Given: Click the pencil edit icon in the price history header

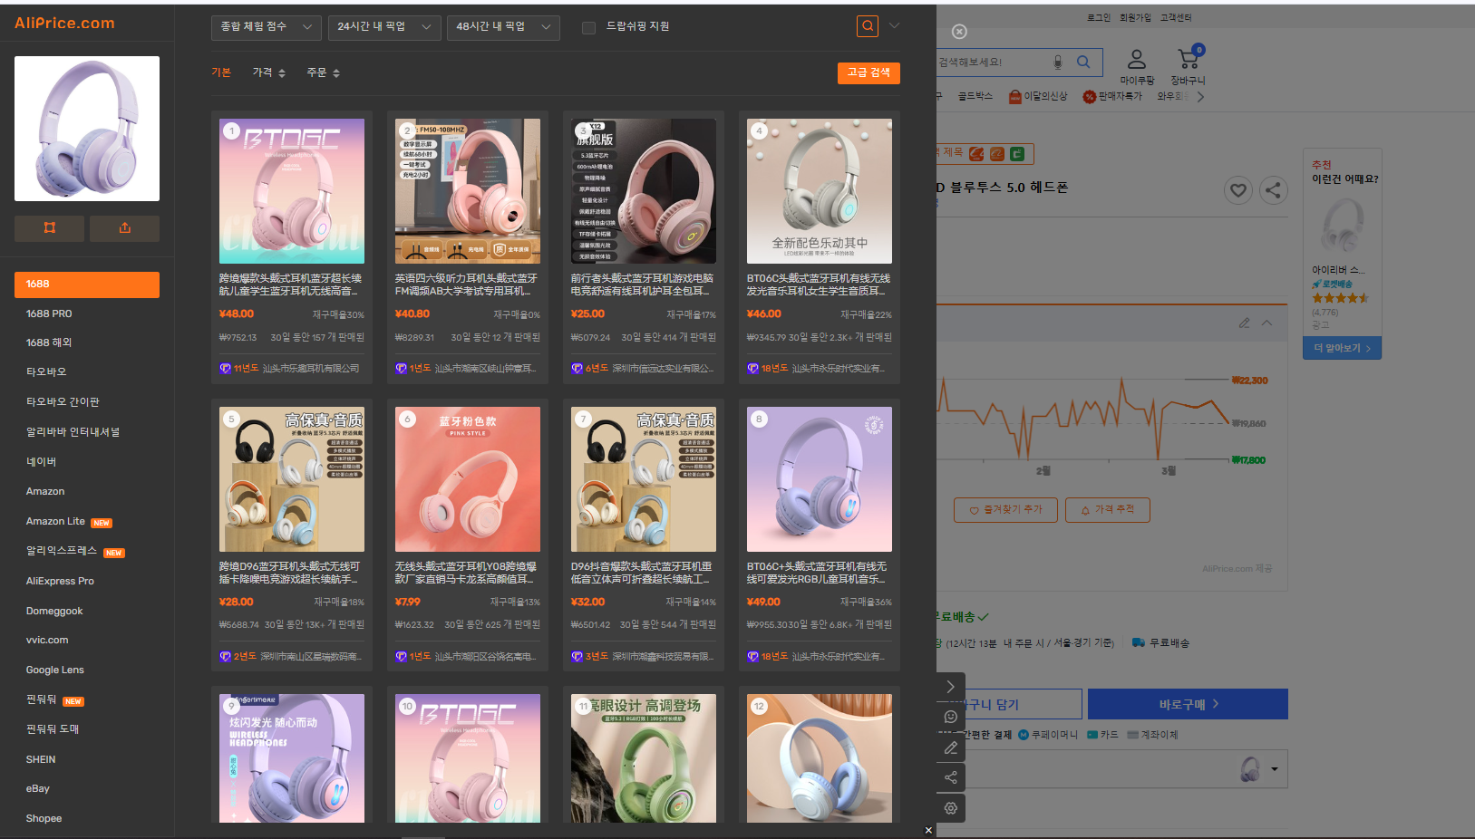Looking at the screenshot, I should coord(1244,323).
